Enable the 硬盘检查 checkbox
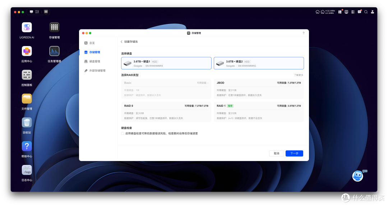 123,133
